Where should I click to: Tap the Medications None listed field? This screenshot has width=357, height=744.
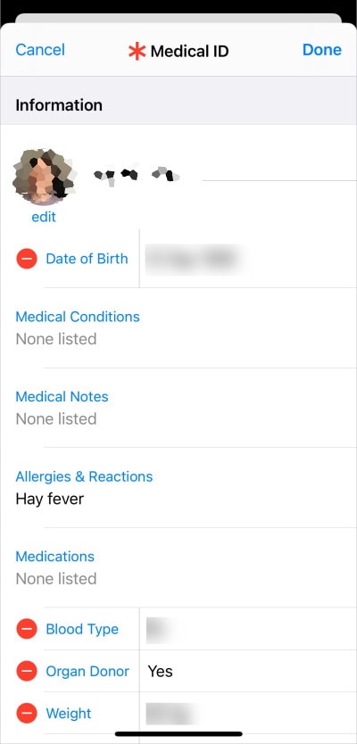click(56, 579)
